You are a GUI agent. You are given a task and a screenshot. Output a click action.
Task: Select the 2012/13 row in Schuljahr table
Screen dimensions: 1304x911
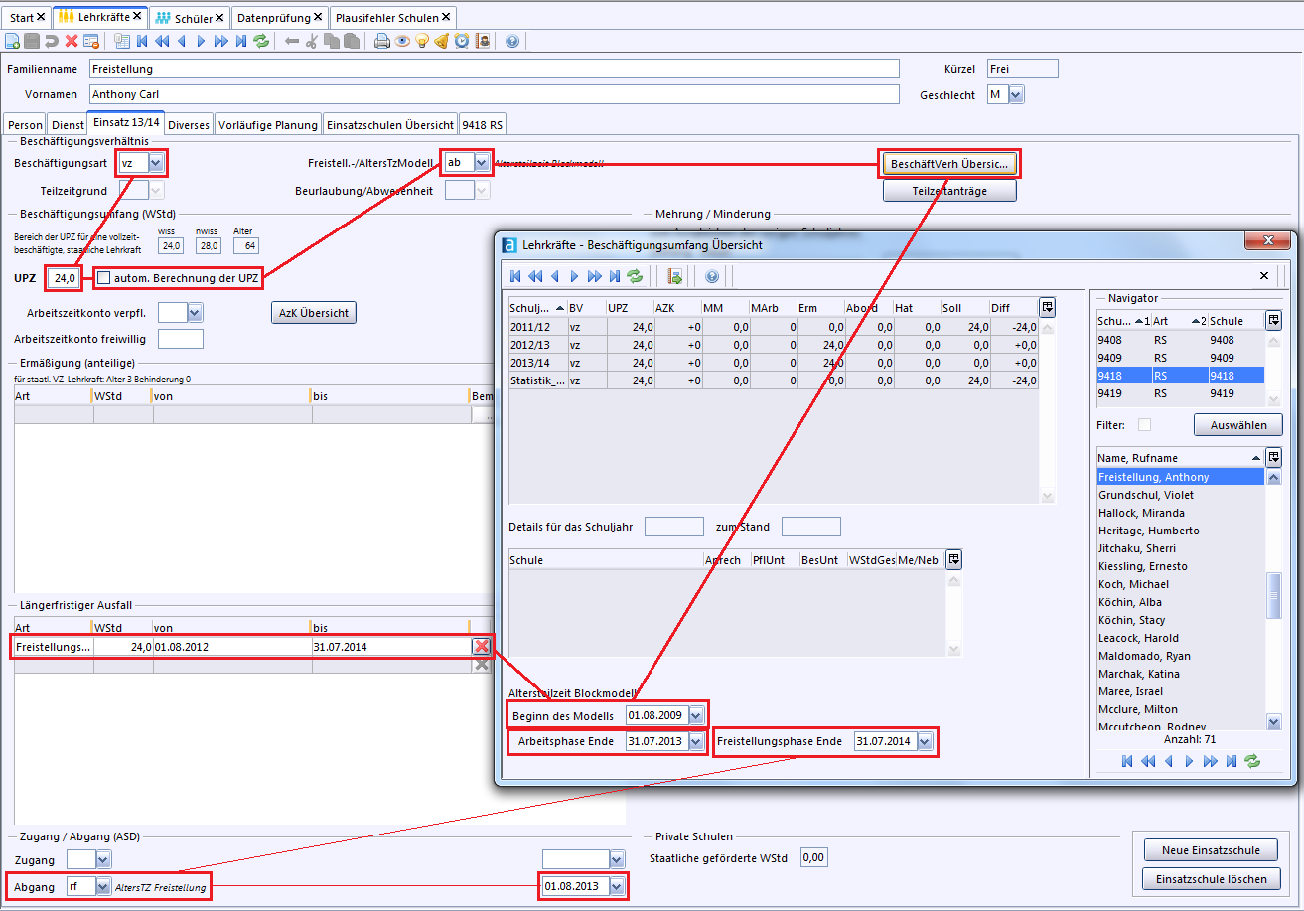[774, 345]
